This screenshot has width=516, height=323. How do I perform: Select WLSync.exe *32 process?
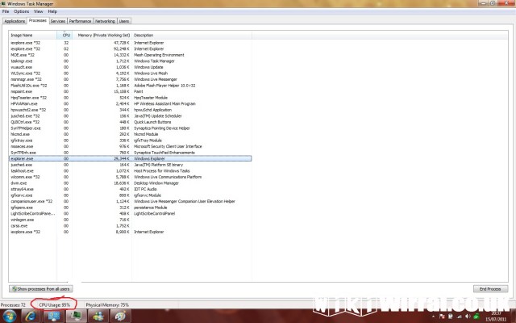click(x=131, y=73)
